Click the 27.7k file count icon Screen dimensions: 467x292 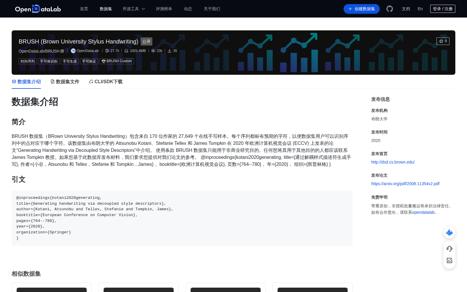[x=107, y=51]
